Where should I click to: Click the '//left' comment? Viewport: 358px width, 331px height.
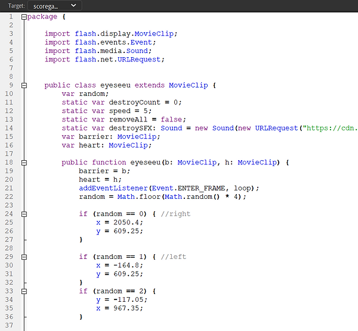174,257
